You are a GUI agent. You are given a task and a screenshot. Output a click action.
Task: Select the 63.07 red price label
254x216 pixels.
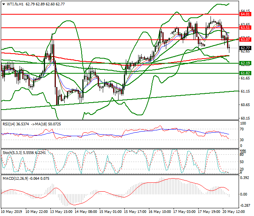(x=245, y=39)
